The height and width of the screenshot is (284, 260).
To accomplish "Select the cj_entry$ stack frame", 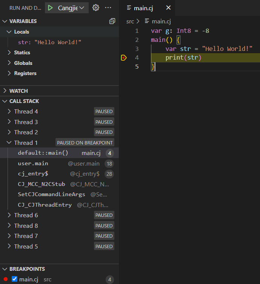I will click(33, 174).
